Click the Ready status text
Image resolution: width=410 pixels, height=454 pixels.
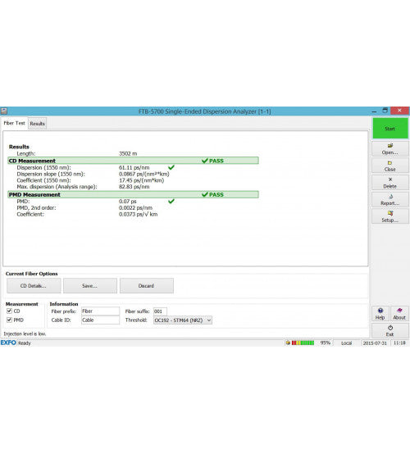25,343
